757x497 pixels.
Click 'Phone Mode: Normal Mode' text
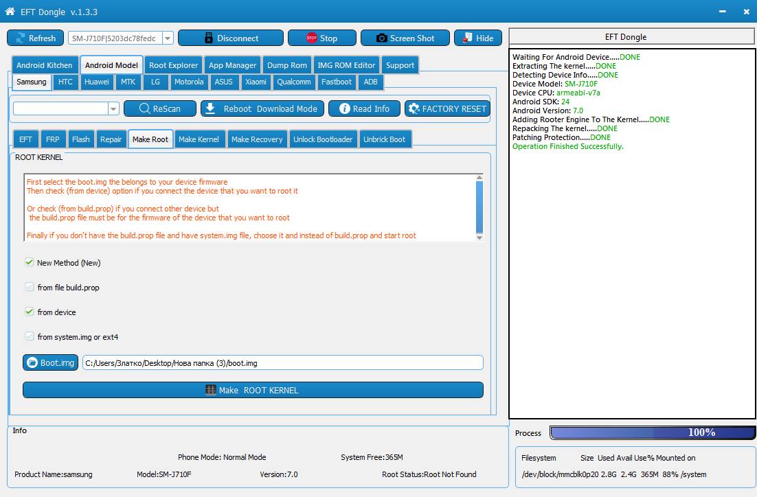(x=222, y=457)
